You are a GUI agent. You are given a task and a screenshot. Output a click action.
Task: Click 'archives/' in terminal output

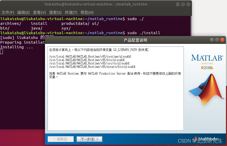point(11,24)
